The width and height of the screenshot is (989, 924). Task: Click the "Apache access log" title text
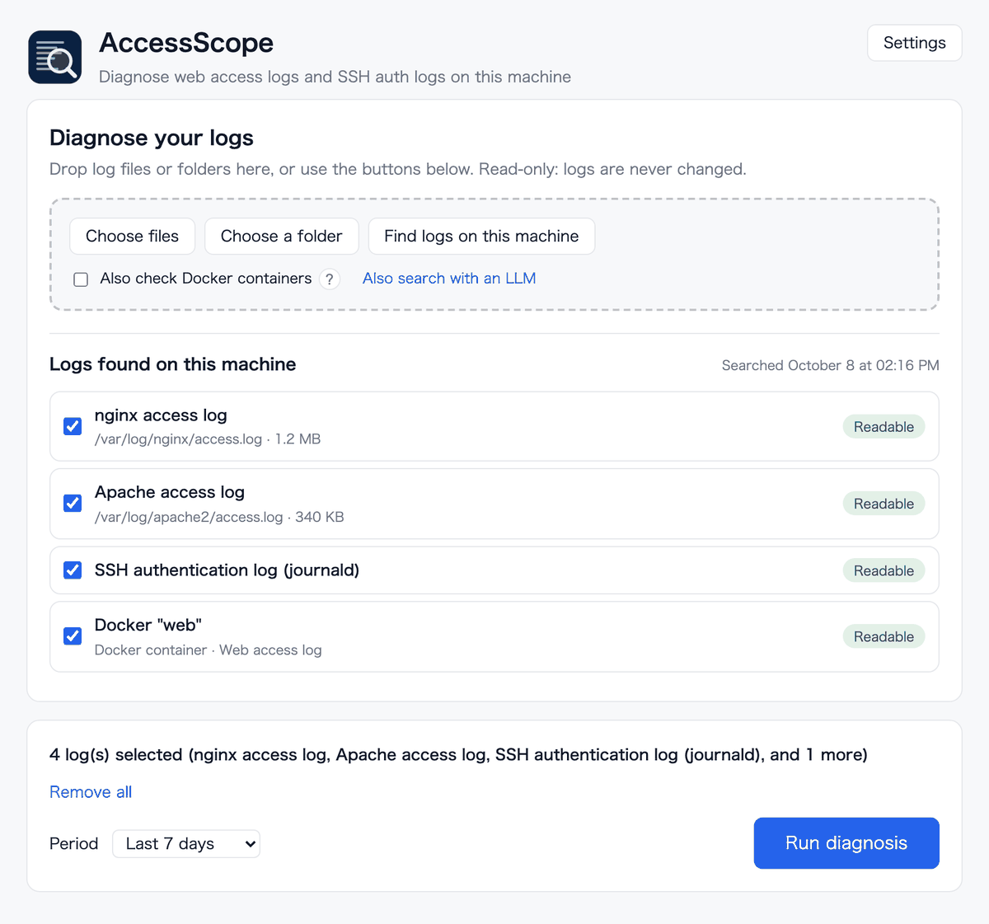click(170, 492)
